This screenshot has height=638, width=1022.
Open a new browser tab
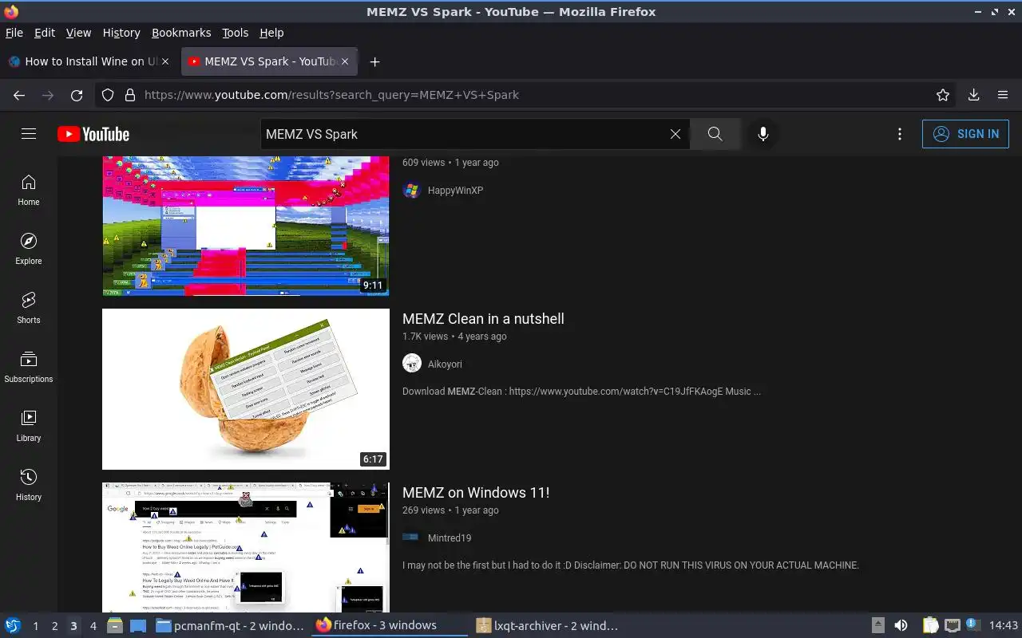point(374,61)
